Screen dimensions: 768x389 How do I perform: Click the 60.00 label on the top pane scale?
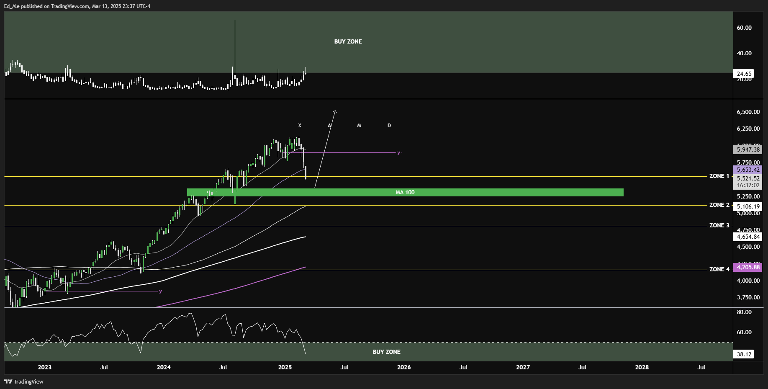point(744,28)
